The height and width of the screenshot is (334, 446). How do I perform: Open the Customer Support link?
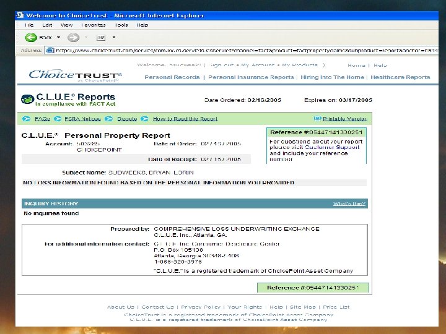(x=332, y=147)
